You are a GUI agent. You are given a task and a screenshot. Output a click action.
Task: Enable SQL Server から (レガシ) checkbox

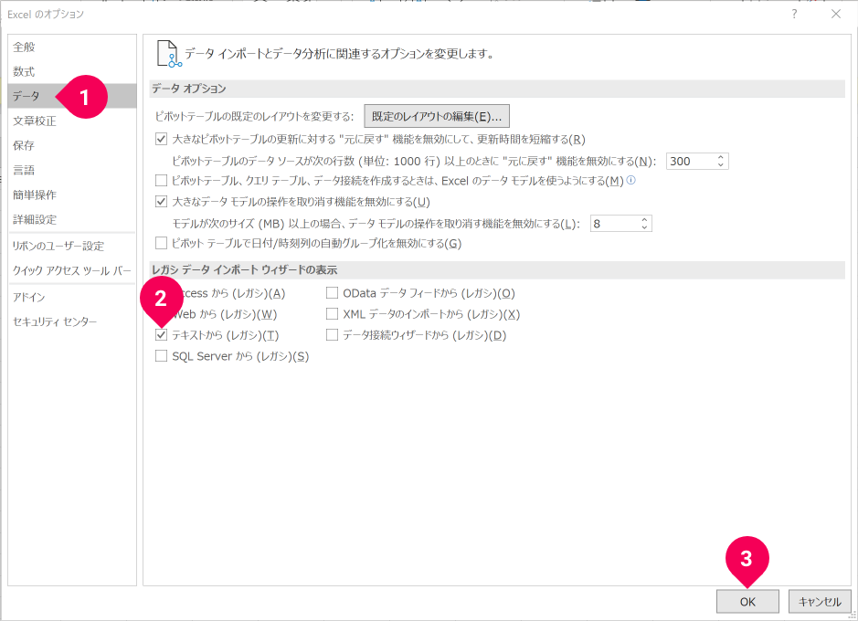click(161, 356)
